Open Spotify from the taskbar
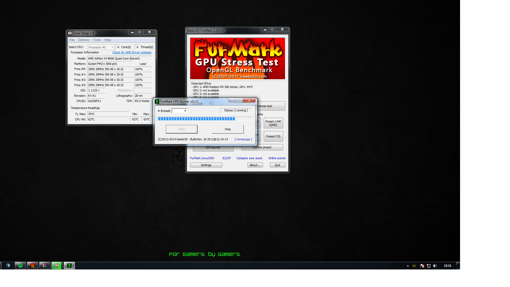The width and height of the screenshot is (510, 287). 20,265
